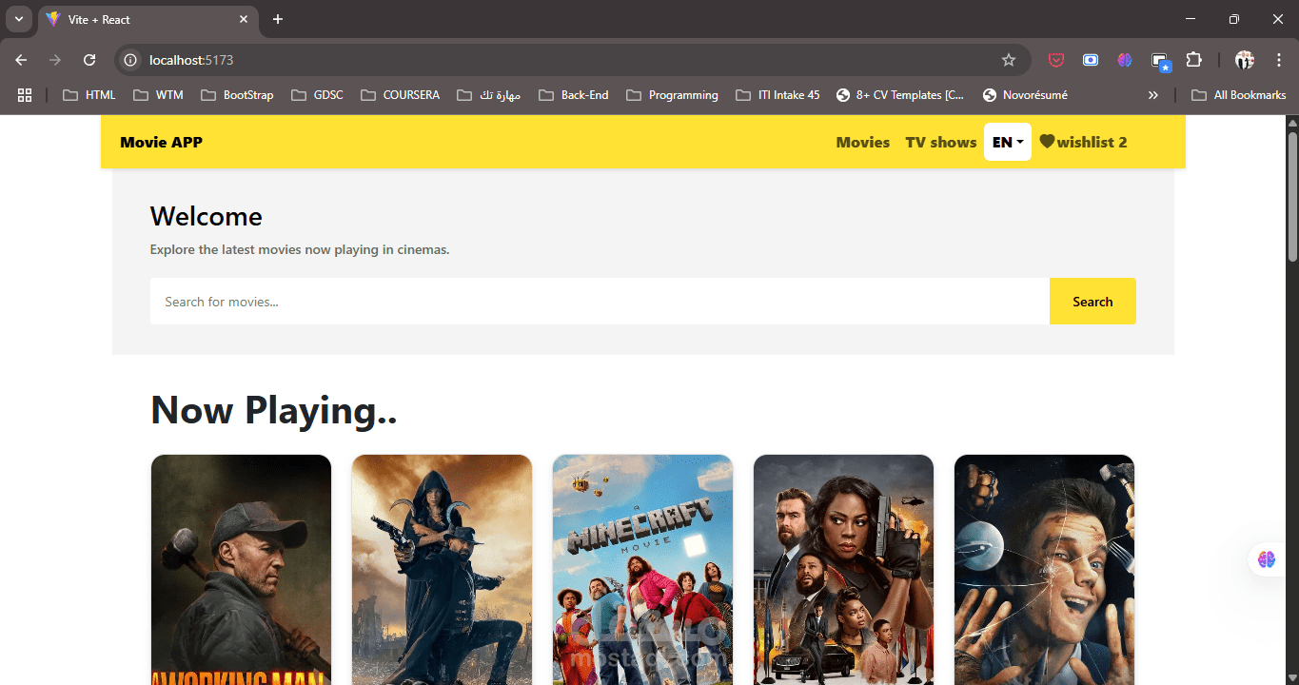This screenshot has height=685, width=1299.
Task: Open the HTML bookmarks folder
Action: [x=89, y=95]
